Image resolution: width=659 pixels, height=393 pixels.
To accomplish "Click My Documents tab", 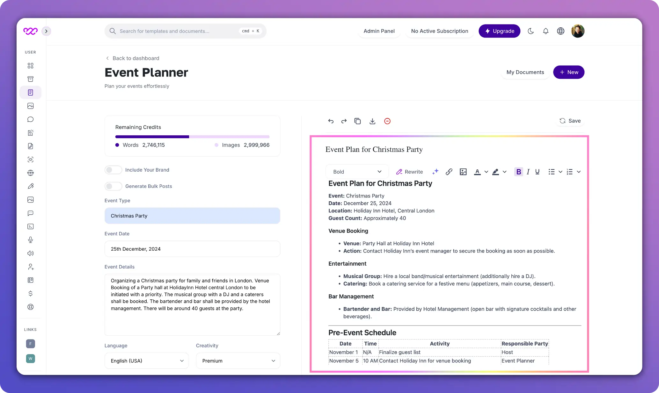I will (525, 72).
